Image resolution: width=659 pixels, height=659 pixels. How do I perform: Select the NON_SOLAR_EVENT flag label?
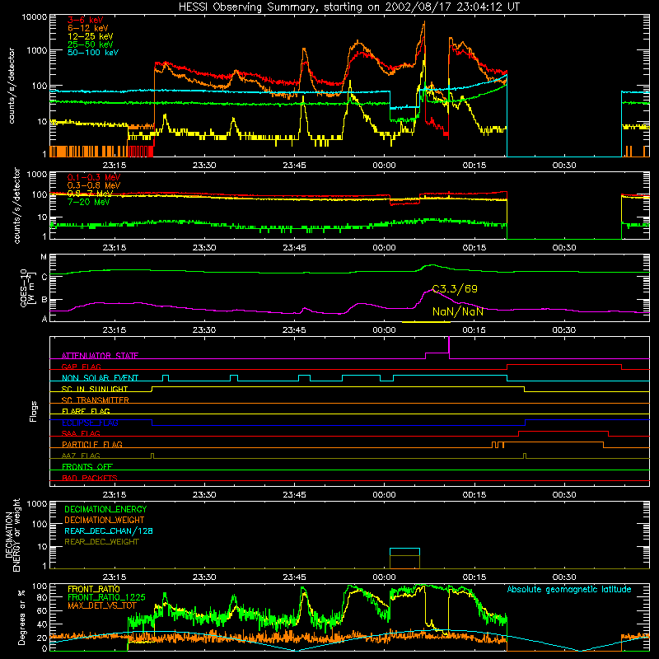[x=100, y=378]
